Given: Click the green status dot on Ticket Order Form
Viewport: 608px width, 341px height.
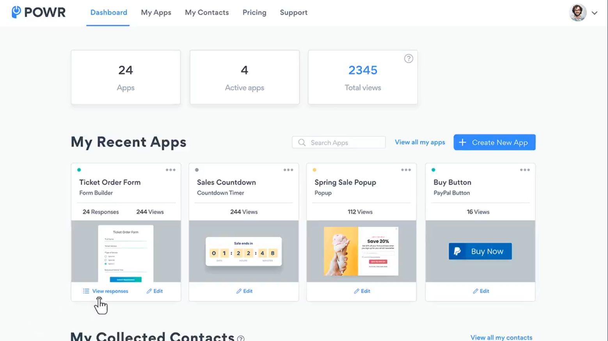Looking at the screenshot, I should [x=79, y=170].
